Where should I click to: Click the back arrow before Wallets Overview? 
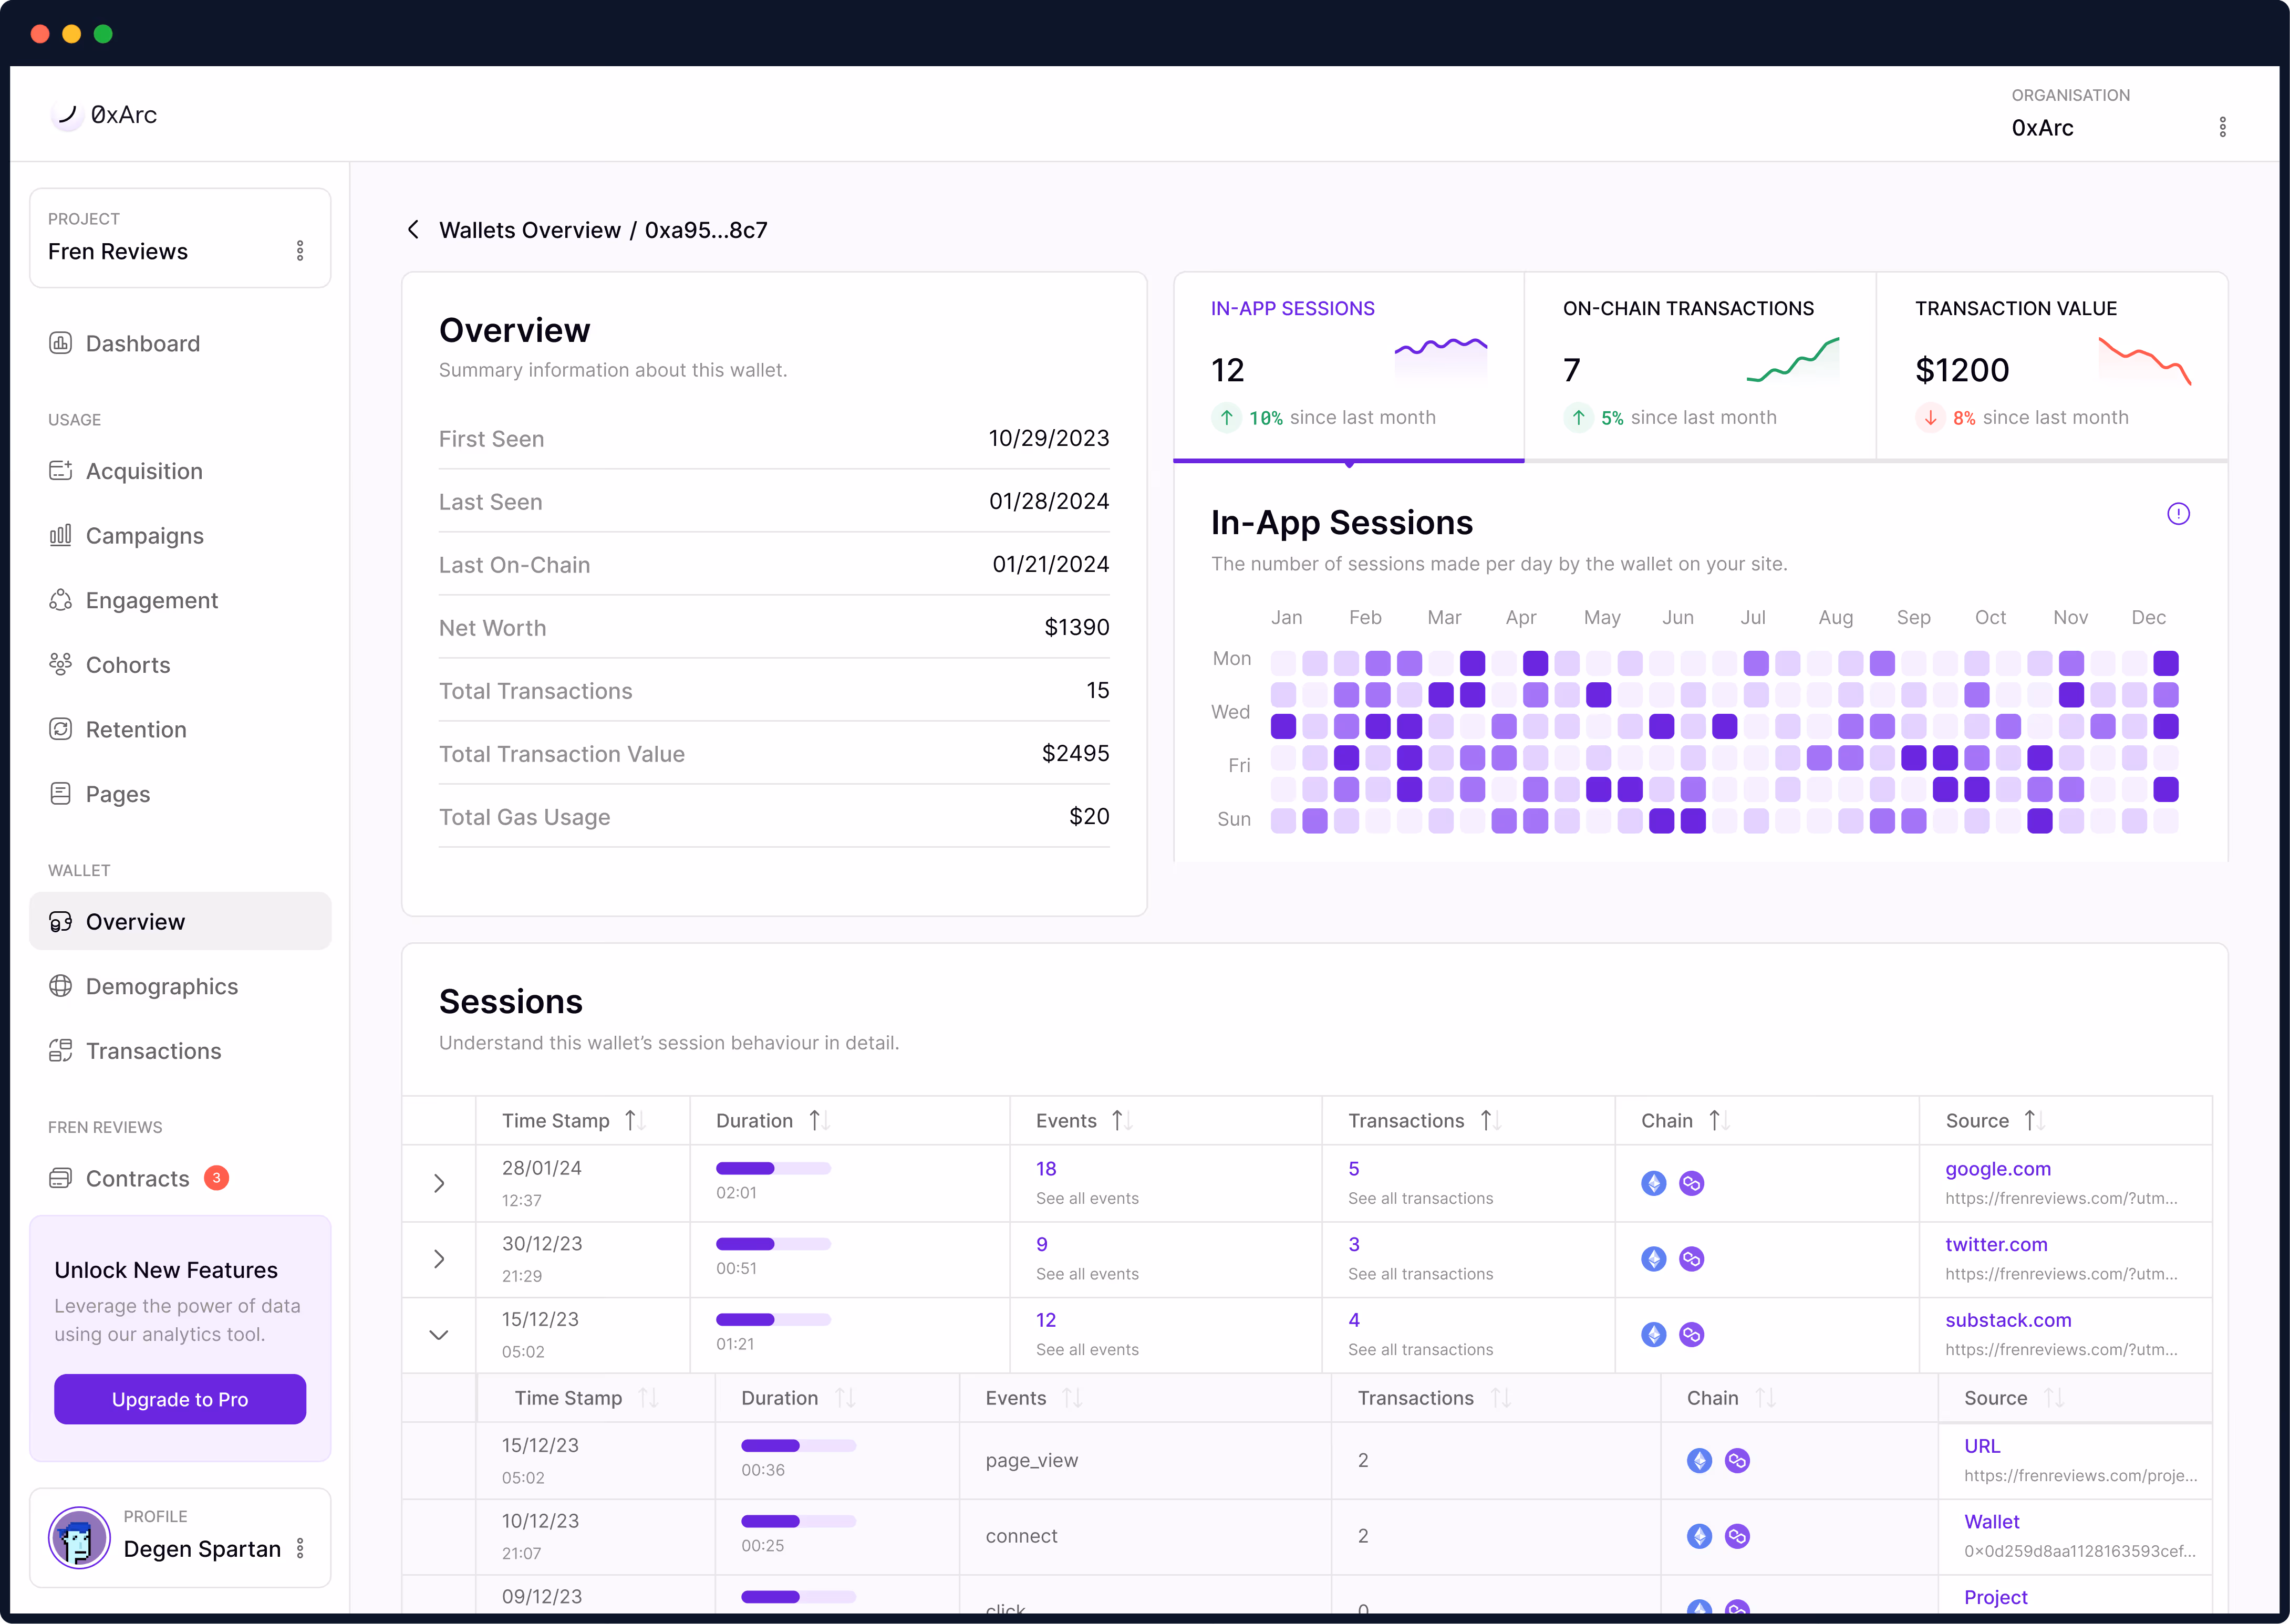click(413, 230)
